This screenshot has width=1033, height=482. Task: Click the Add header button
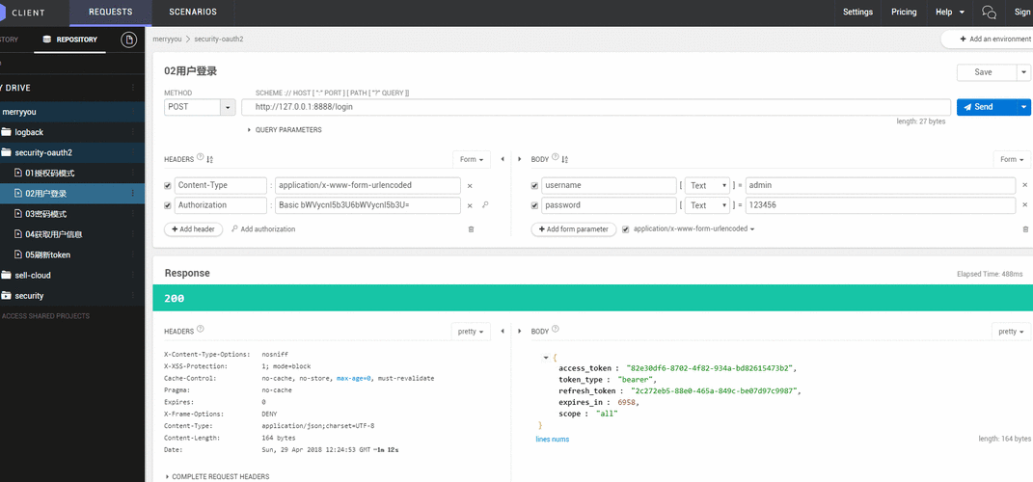[x=194, y=229]
